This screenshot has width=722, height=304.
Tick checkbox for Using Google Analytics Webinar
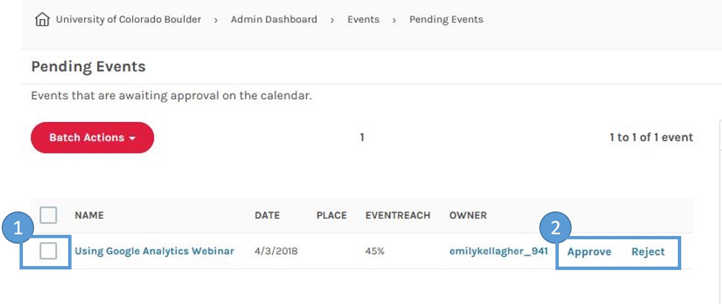tap(49, 252)
